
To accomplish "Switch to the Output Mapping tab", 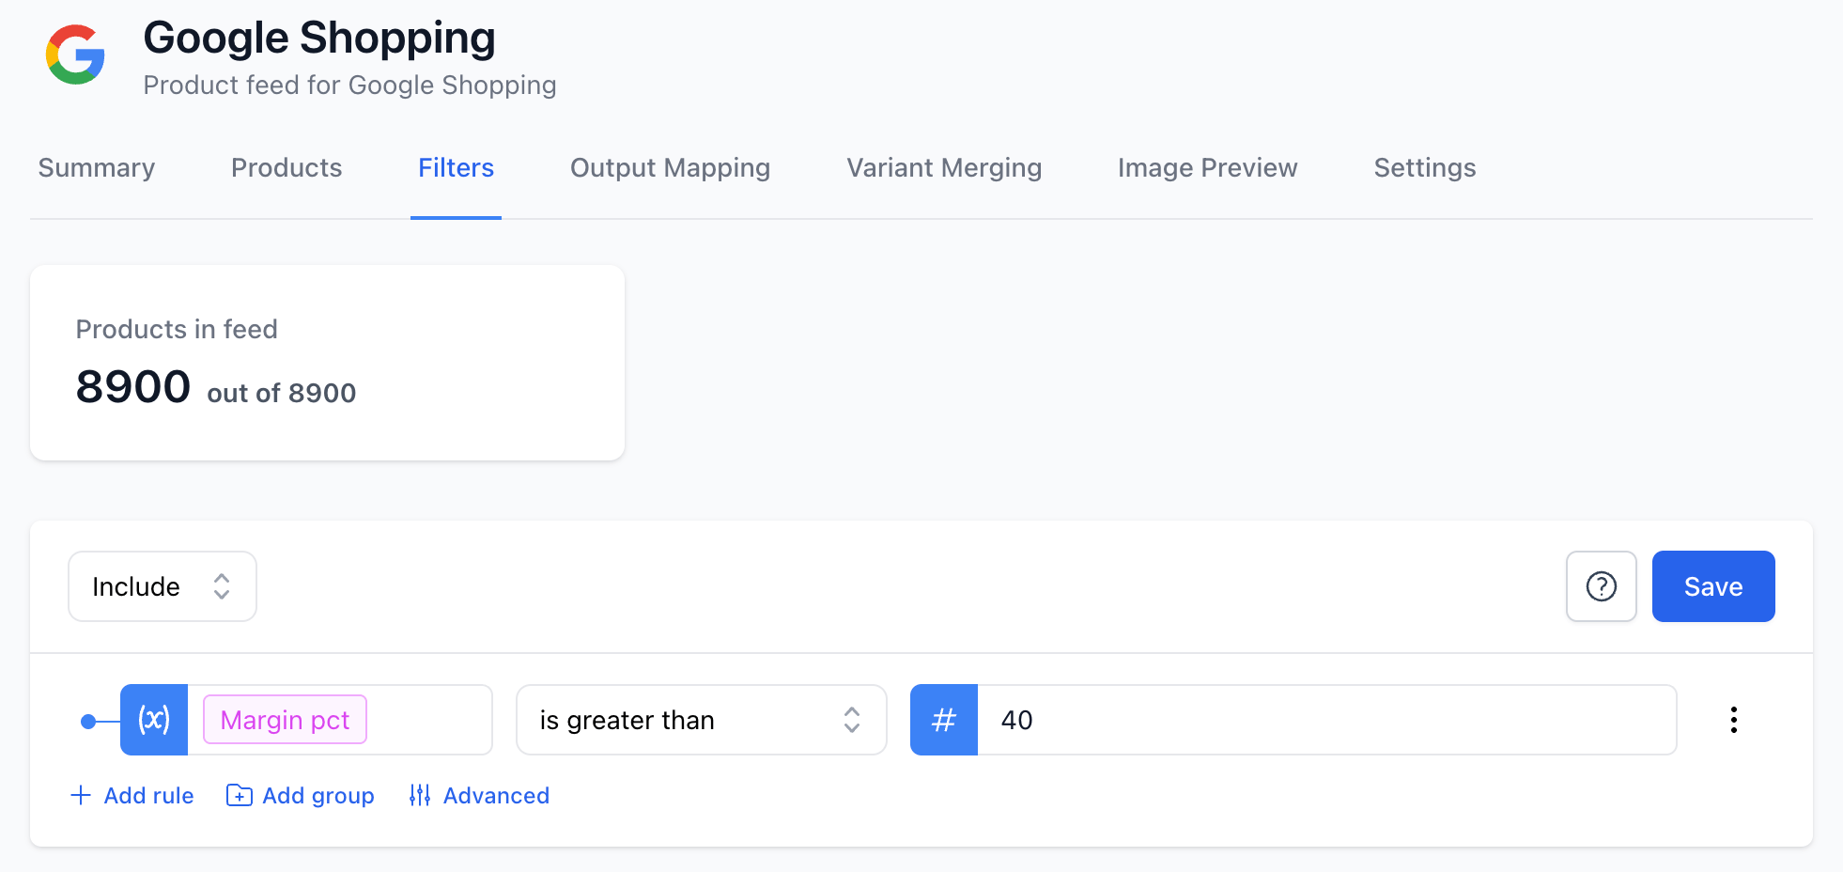I will tap(670, 167).
